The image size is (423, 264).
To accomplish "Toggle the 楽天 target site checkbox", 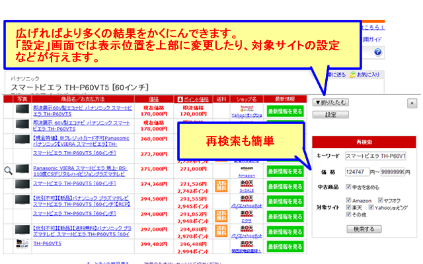I will click(x=350, y=208).
